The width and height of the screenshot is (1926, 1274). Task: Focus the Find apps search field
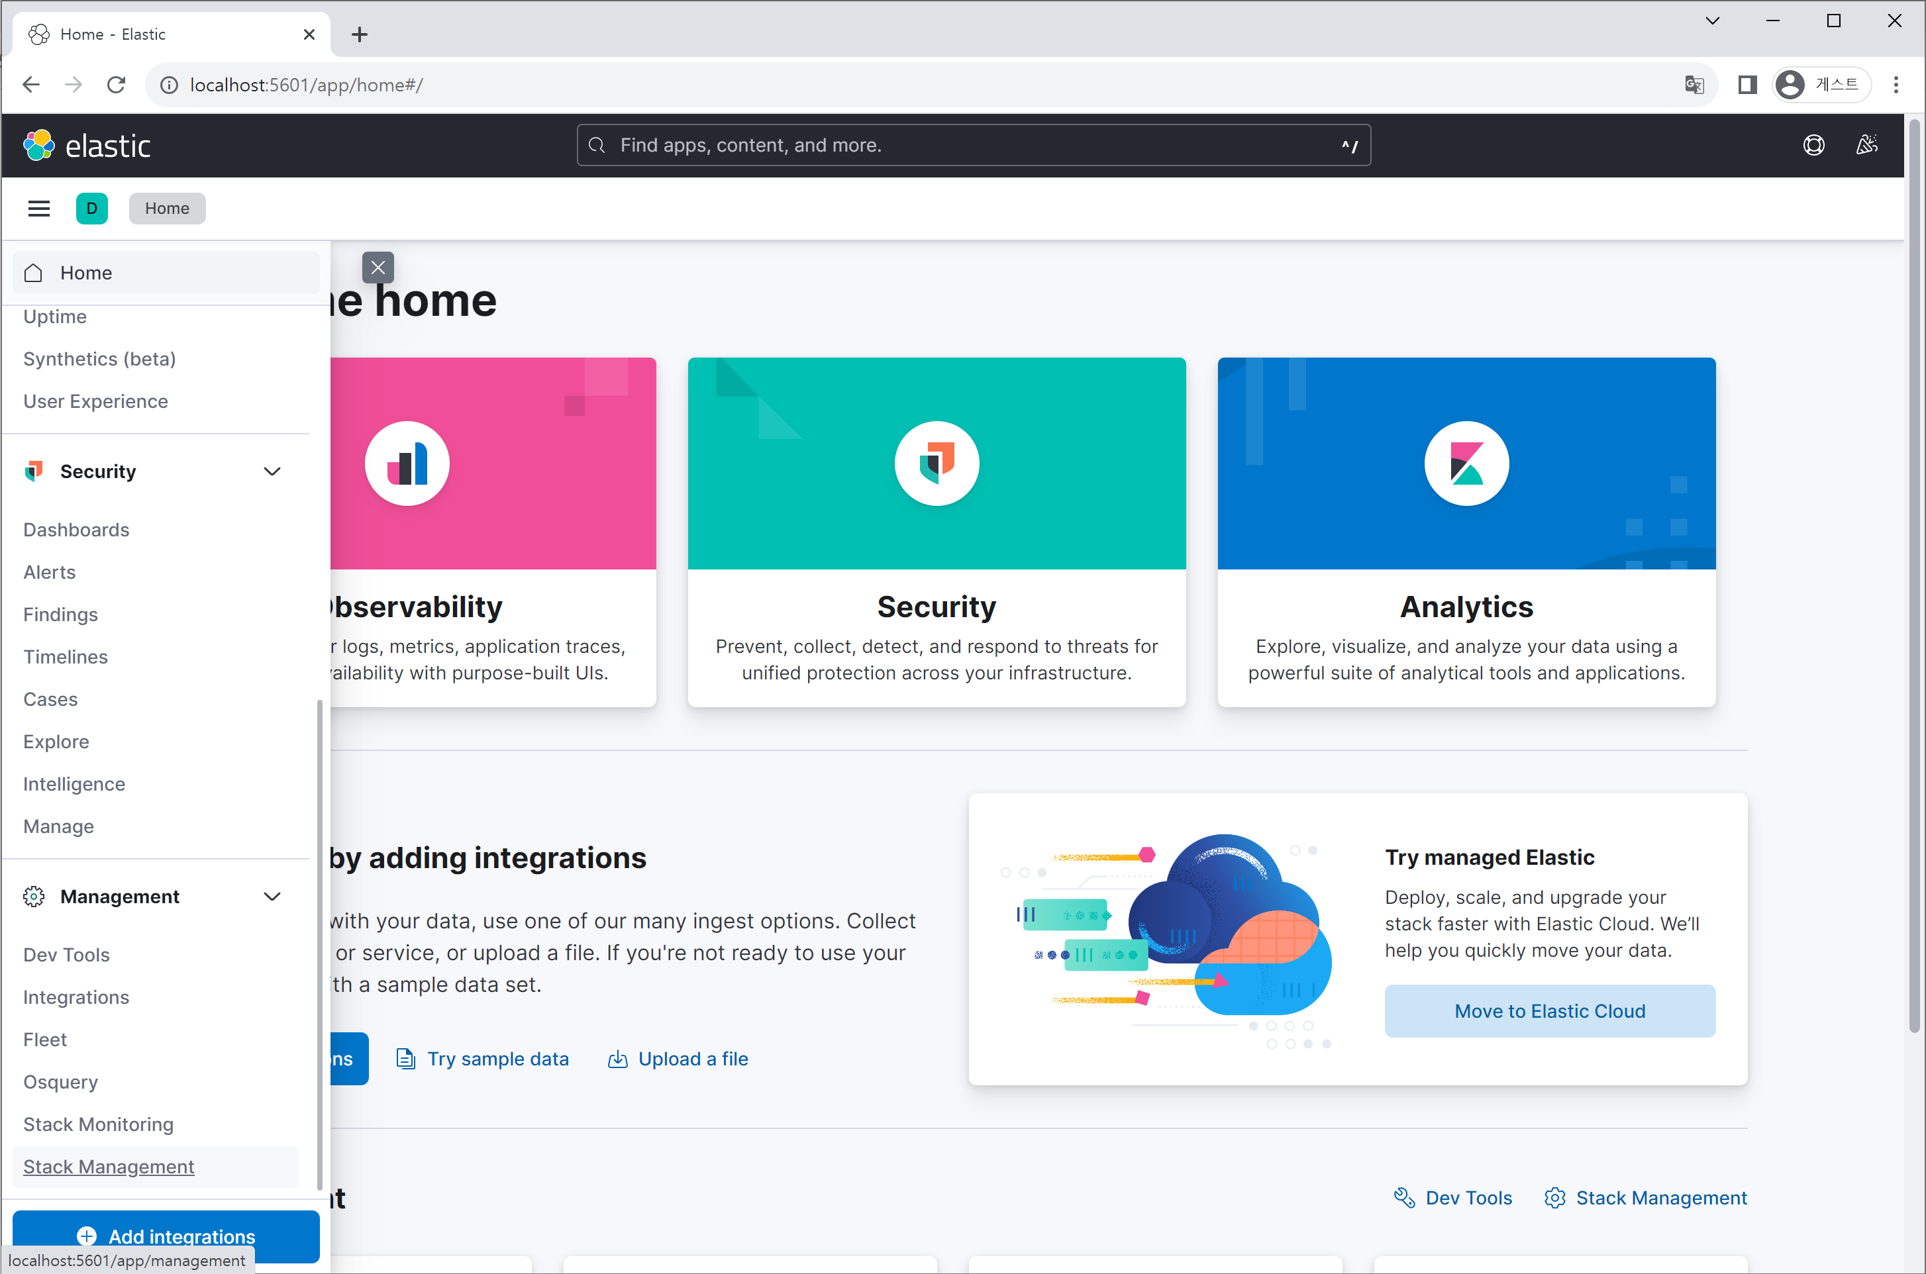[973, 146]
